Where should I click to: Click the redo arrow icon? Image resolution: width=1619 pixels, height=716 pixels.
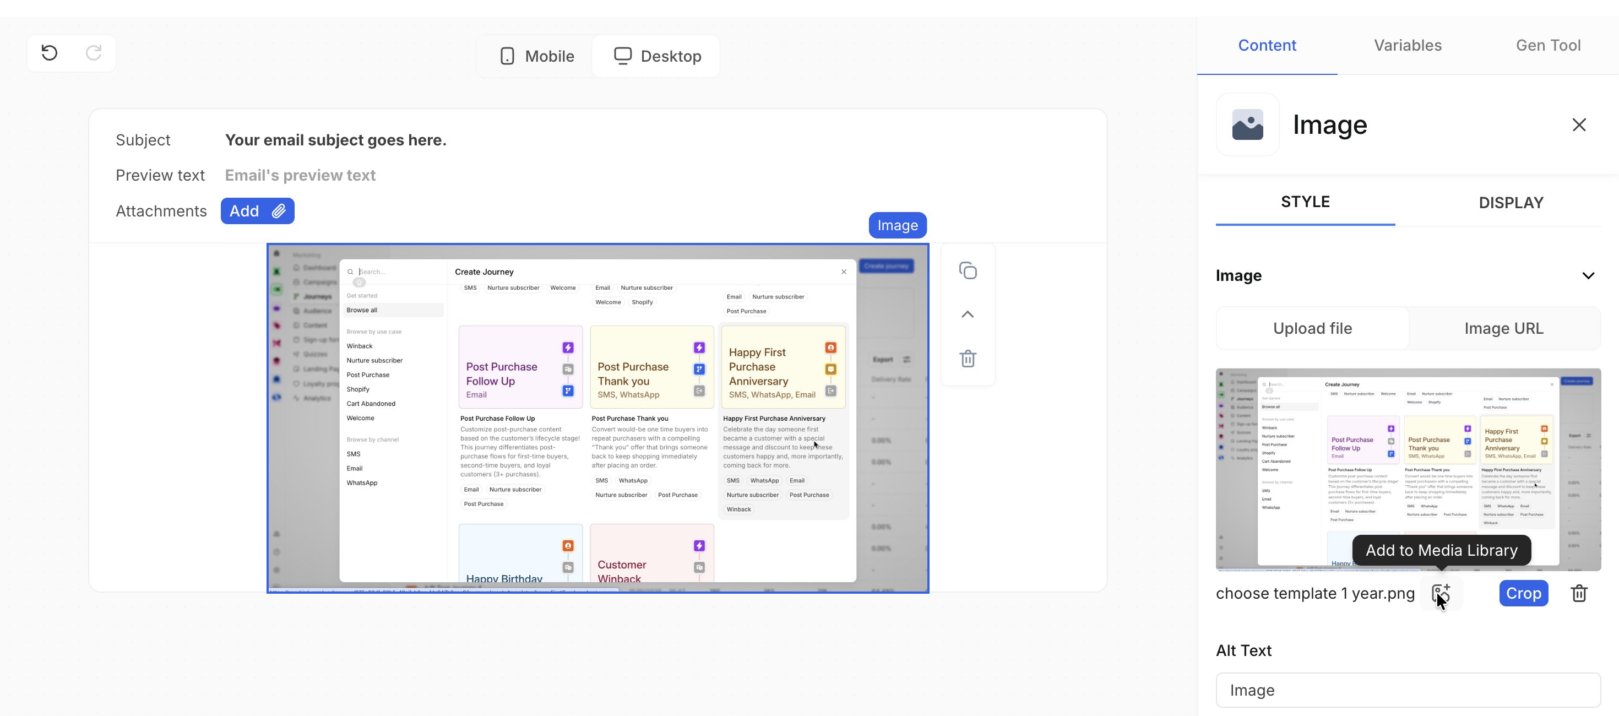point(94,53)
